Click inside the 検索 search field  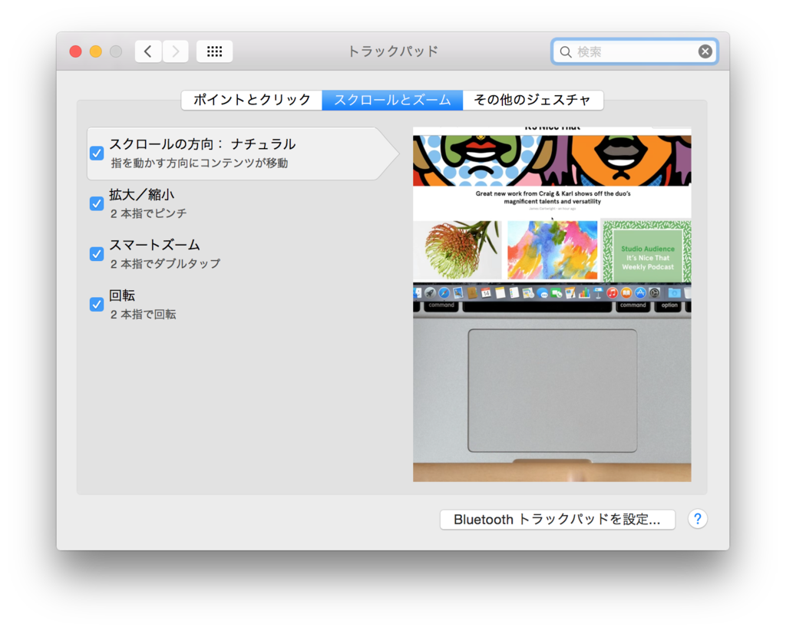tap(635, 51)
